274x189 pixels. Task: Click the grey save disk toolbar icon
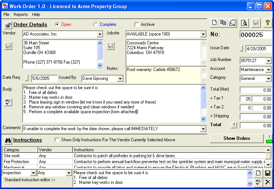[x=256, y=23]
